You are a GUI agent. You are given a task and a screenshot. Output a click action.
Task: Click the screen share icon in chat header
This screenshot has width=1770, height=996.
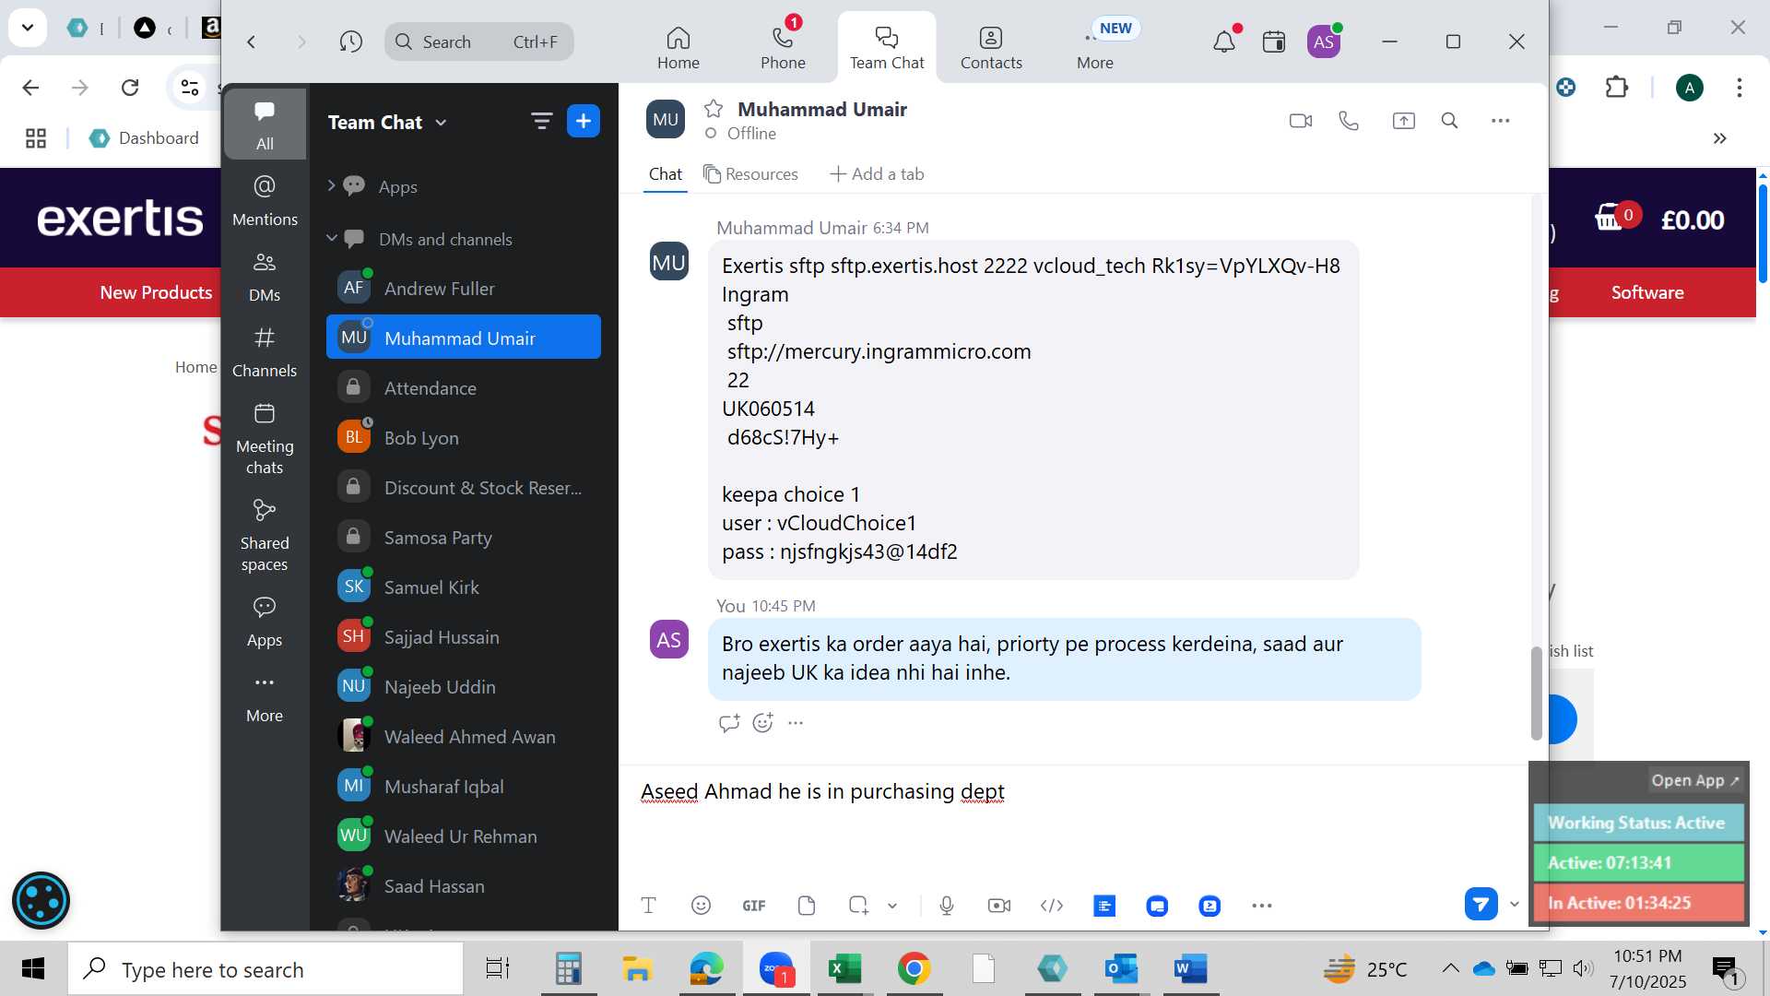click(1403, 121)
